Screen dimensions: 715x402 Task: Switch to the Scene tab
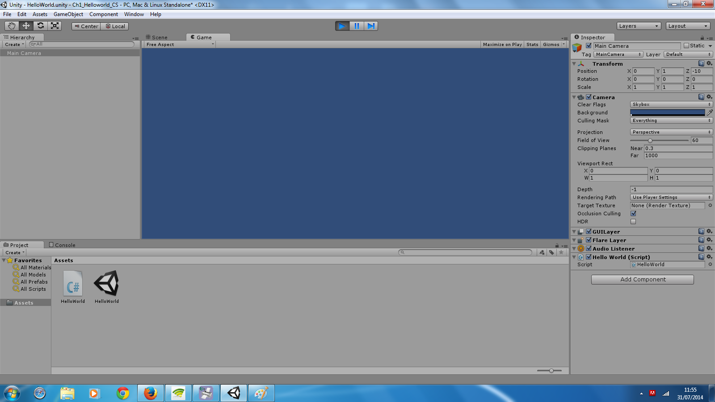pyautogui.click(x=157, y=38)
